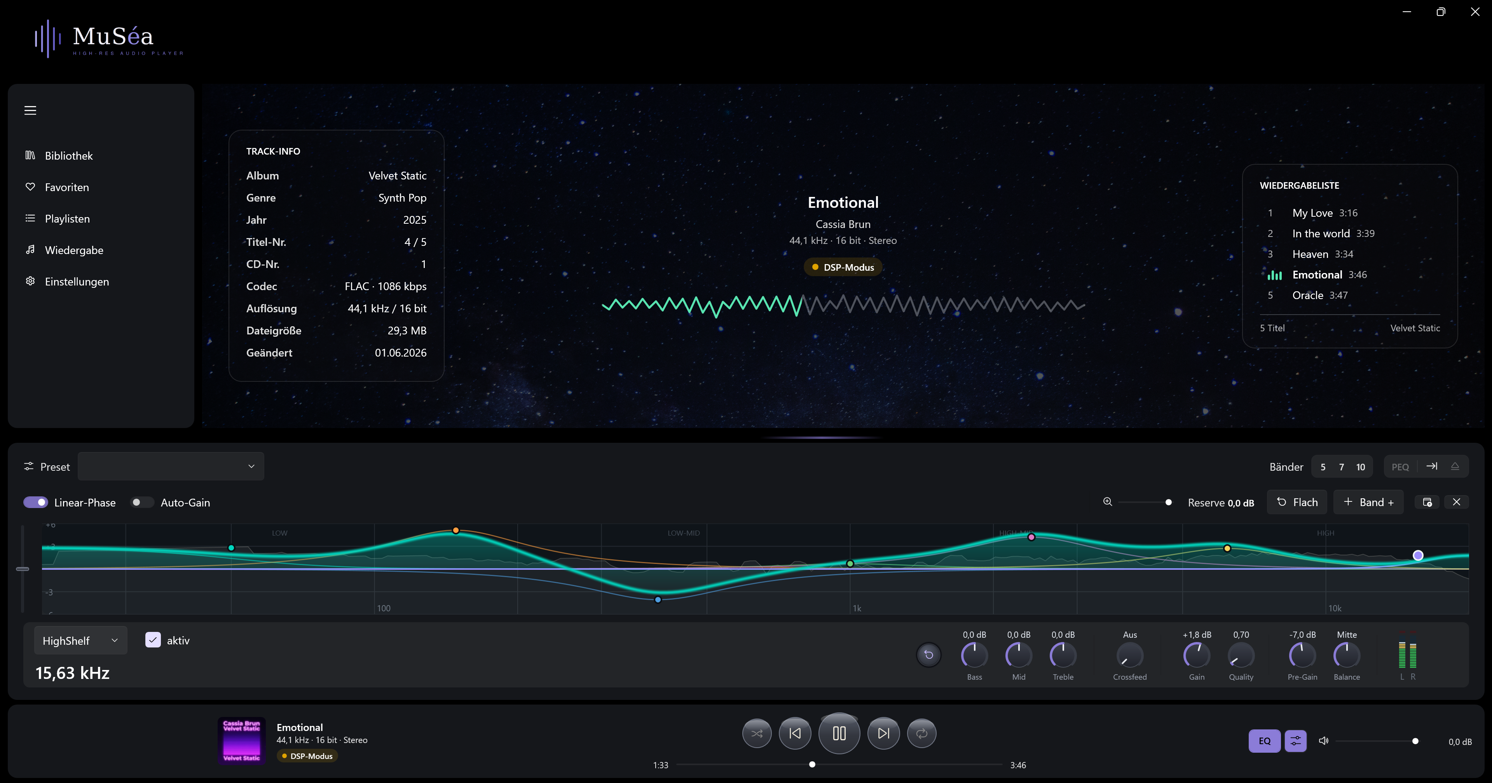Toggle shuffle playback
This screenshot has height=783, width=1492.
click(x=757, y=733)
